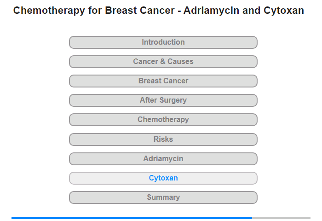322x221 pixels.
Task: Click the blue Cytoxan label text
Action: 163,178
